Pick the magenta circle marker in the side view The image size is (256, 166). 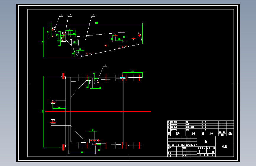(123, 42)
